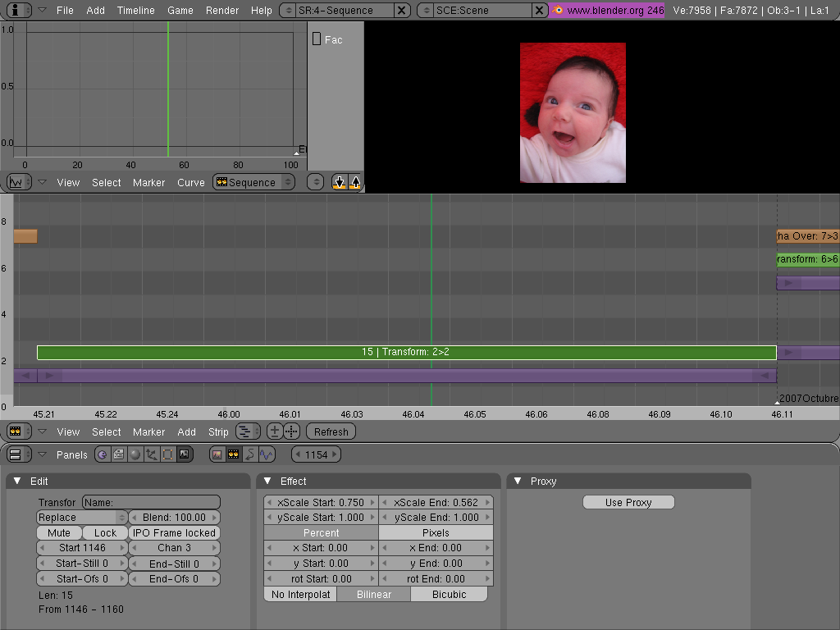Select the Scene context icon

click(184, 454)
